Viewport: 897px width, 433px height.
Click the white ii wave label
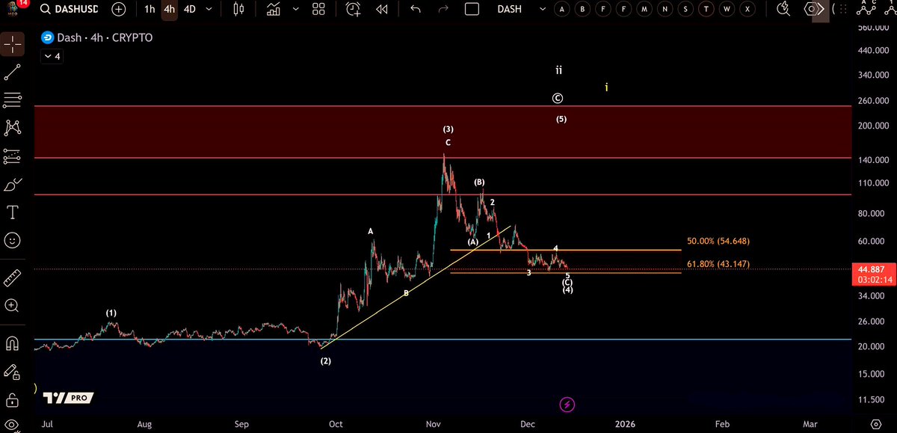point(558,70)
